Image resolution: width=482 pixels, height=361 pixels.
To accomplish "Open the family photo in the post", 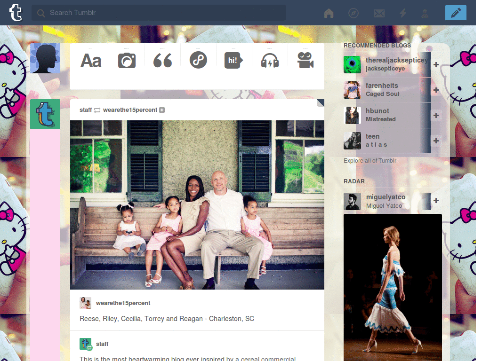I will pyautogui.click(x=197, y=205).
